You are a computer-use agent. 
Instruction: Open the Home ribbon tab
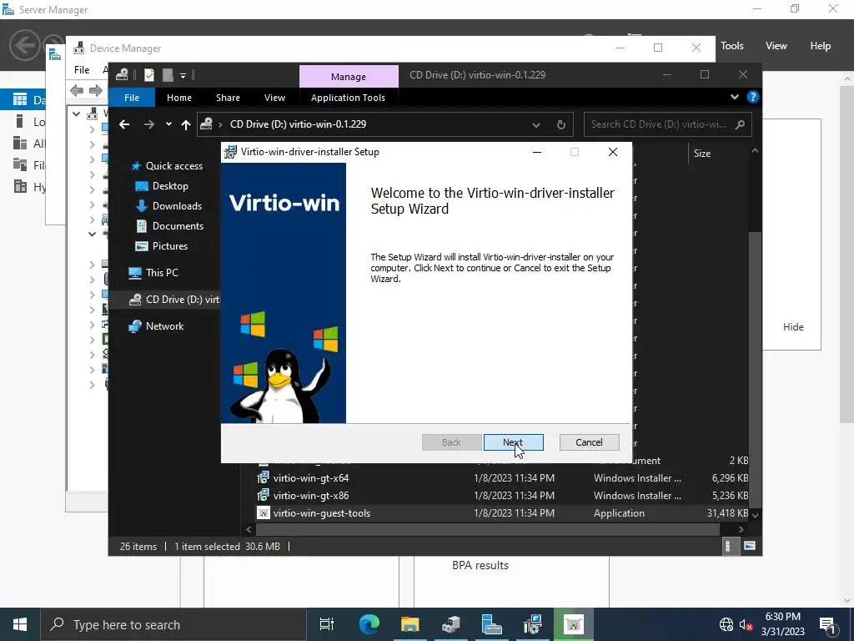click(179, 98)
